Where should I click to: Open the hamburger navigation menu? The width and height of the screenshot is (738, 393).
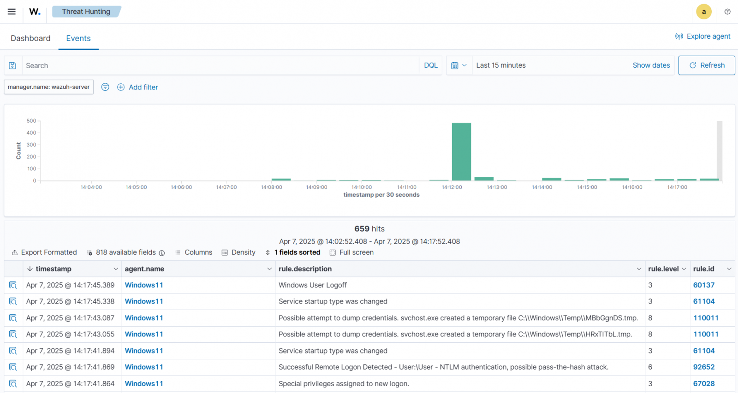pos(12,12)
